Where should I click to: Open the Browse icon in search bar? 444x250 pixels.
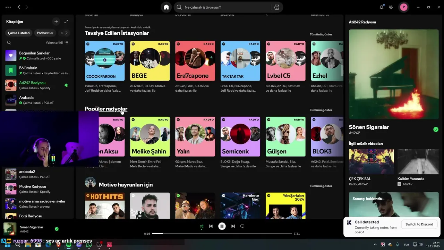point(276,7)
